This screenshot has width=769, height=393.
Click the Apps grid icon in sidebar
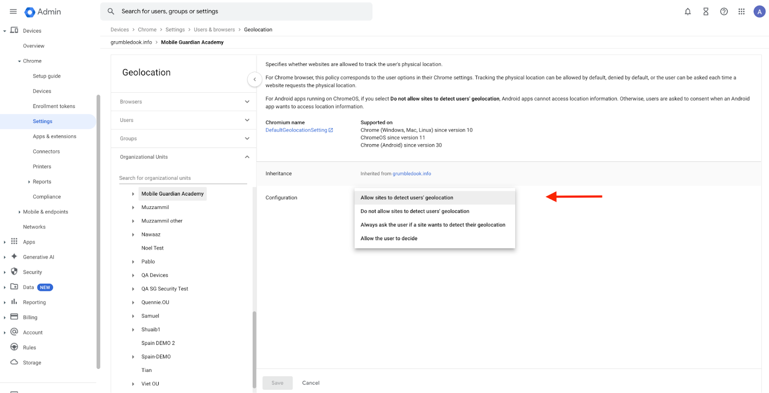click(x=14, y=241)
